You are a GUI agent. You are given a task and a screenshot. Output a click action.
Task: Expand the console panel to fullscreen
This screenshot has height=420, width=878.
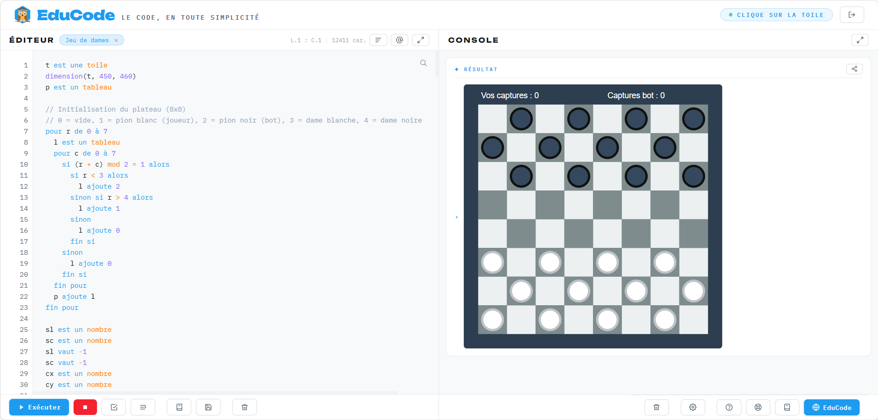point(860,40)
